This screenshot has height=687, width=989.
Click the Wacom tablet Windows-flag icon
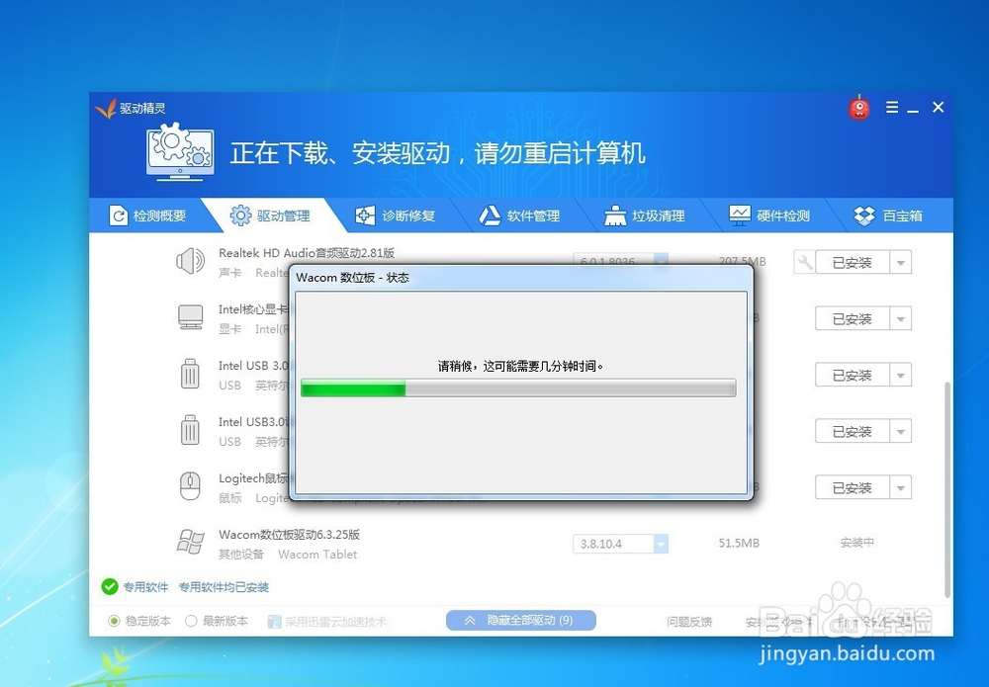pos(190,542)
